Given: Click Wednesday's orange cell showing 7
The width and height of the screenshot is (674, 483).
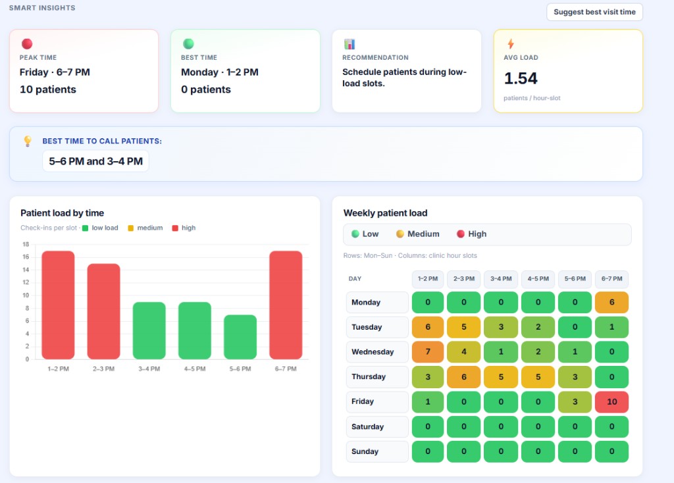Looking at the screenshot, I should (427, 351).
